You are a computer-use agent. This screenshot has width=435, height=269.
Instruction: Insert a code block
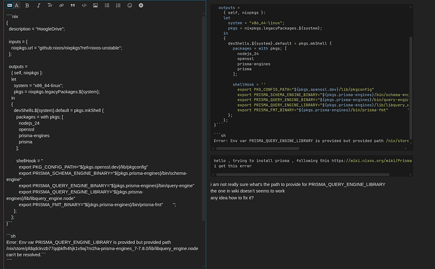[x=84, y=5]
